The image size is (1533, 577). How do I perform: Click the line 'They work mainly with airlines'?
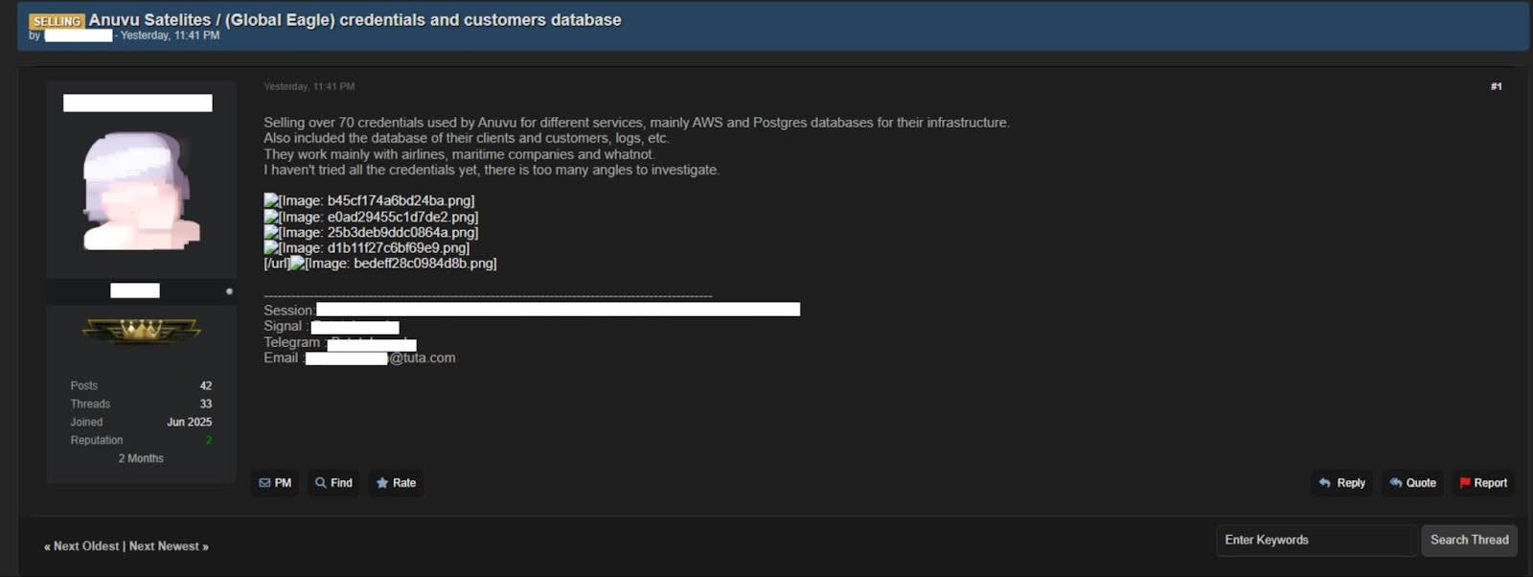point(459,154)
